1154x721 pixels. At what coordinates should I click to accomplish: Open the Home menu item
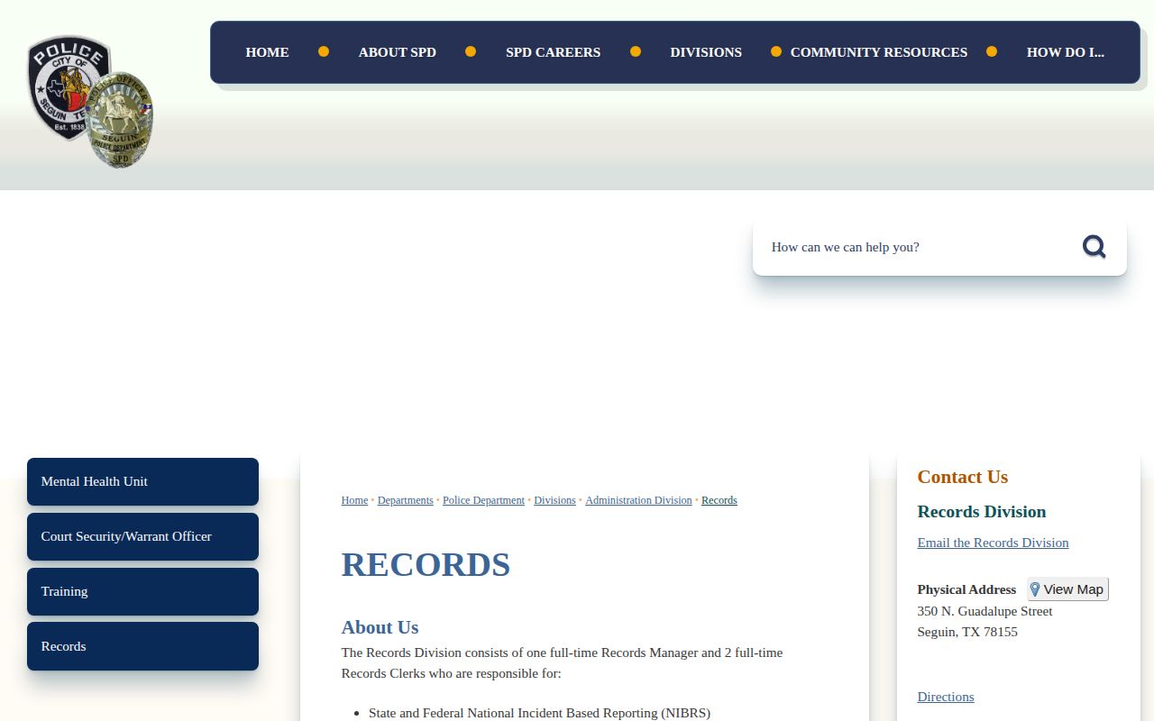267,52
